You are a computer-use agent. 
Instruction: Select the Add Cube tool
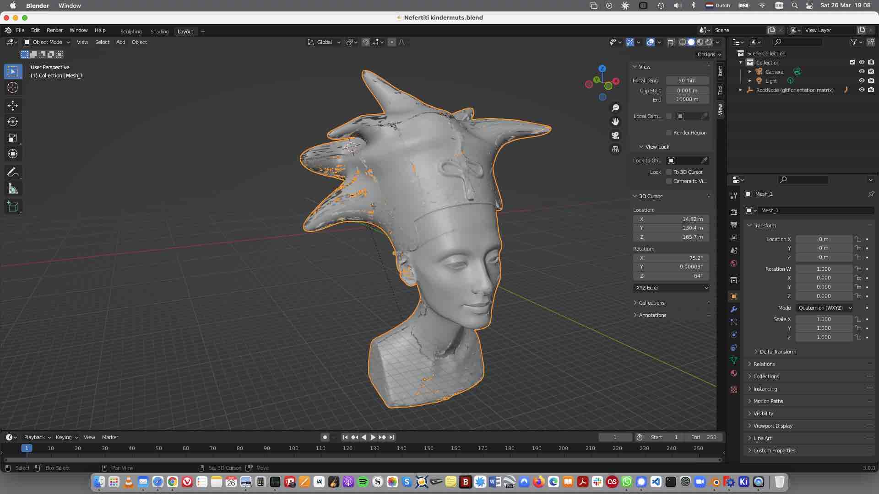click(13, 207)
